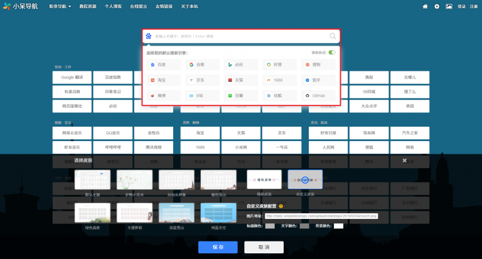Choose 搜狗 as default search engine

coord(318,65)
